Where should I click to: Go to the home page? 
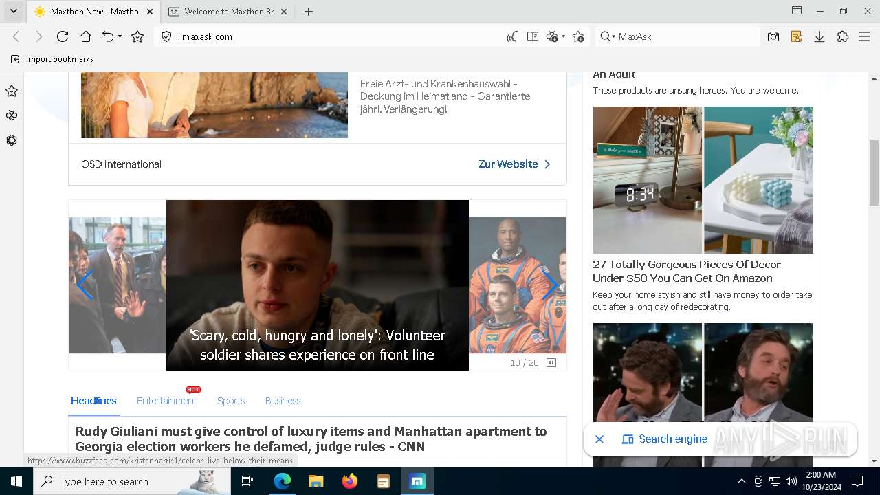[x=86, y=36]
